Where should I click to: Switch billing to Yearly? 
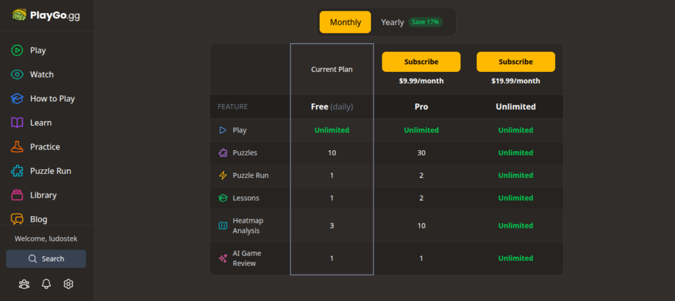392,22
